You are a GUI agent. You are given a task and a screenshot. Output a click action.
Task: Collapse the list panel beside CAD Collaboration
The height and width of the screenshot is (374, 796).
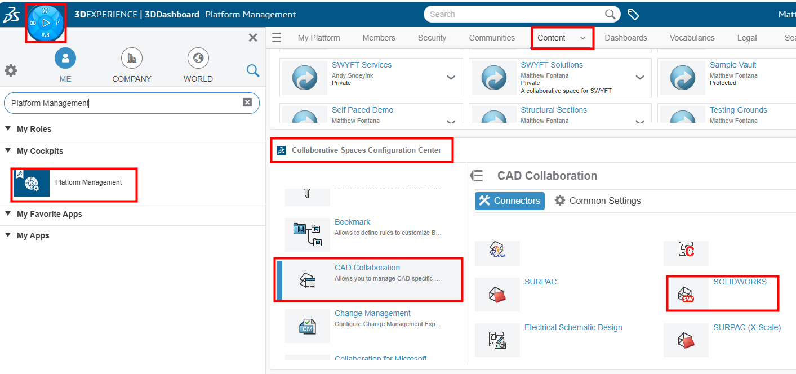pyautogui.click(x=477, y=176)
